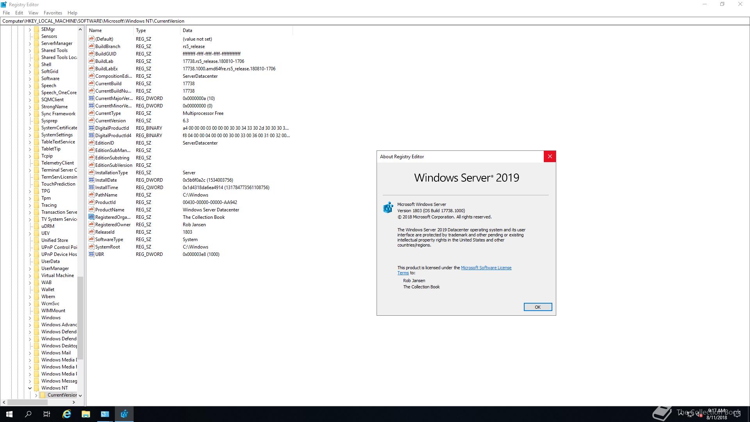Click the Registry Editor title bar icon
The width and height of the screenshot is (750, 422).
pyautogui.click(x=4, y=4)
